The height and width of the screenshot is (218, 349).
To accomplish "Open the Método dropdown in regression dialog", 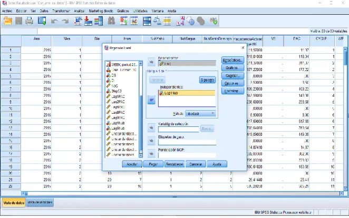I will click(200, 114).
